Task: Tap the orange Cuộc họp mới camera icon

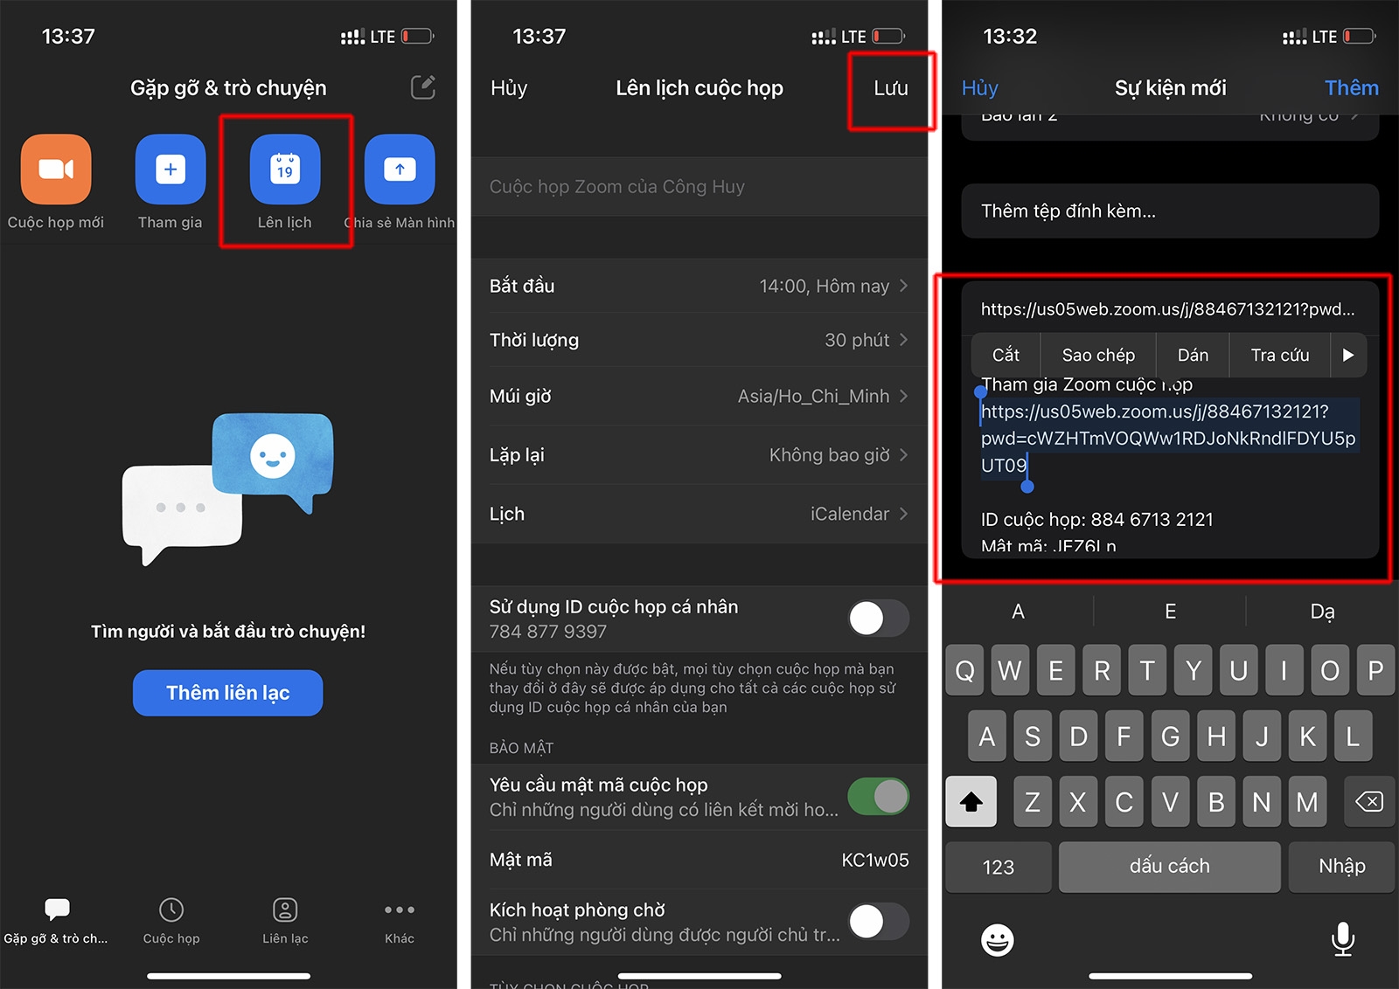Action: tap(56, 169)
